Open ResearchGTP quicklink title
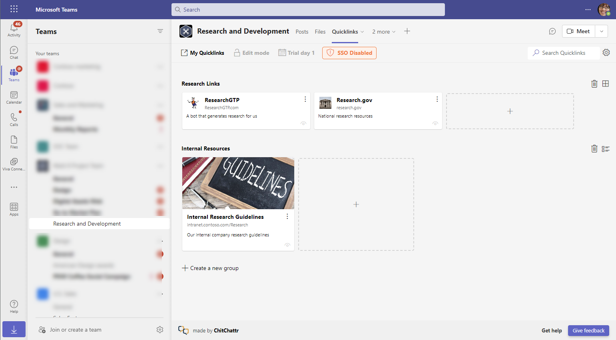 coord(222,100)
